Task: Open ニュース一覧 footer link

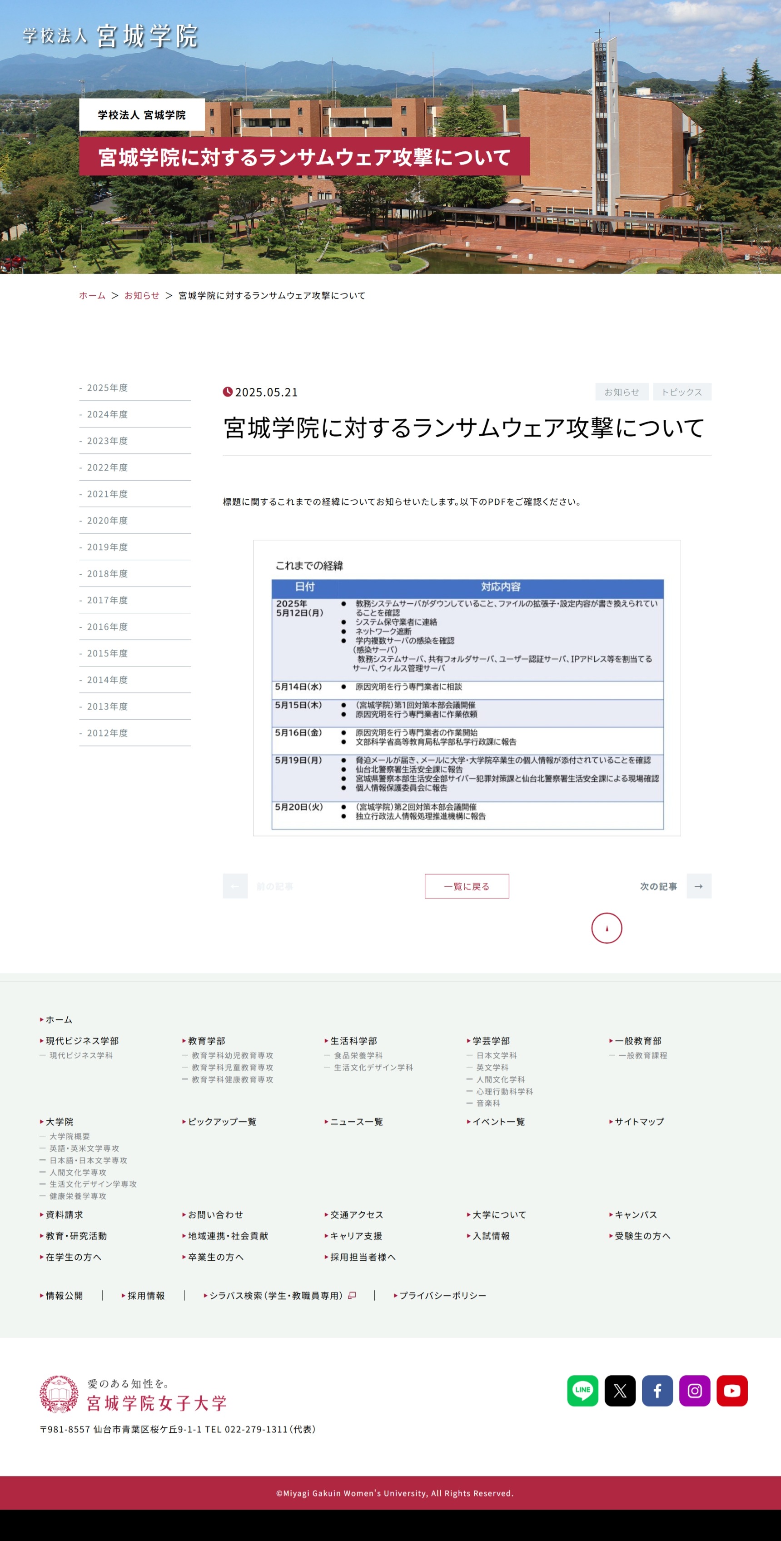Action: point(353,1122)
